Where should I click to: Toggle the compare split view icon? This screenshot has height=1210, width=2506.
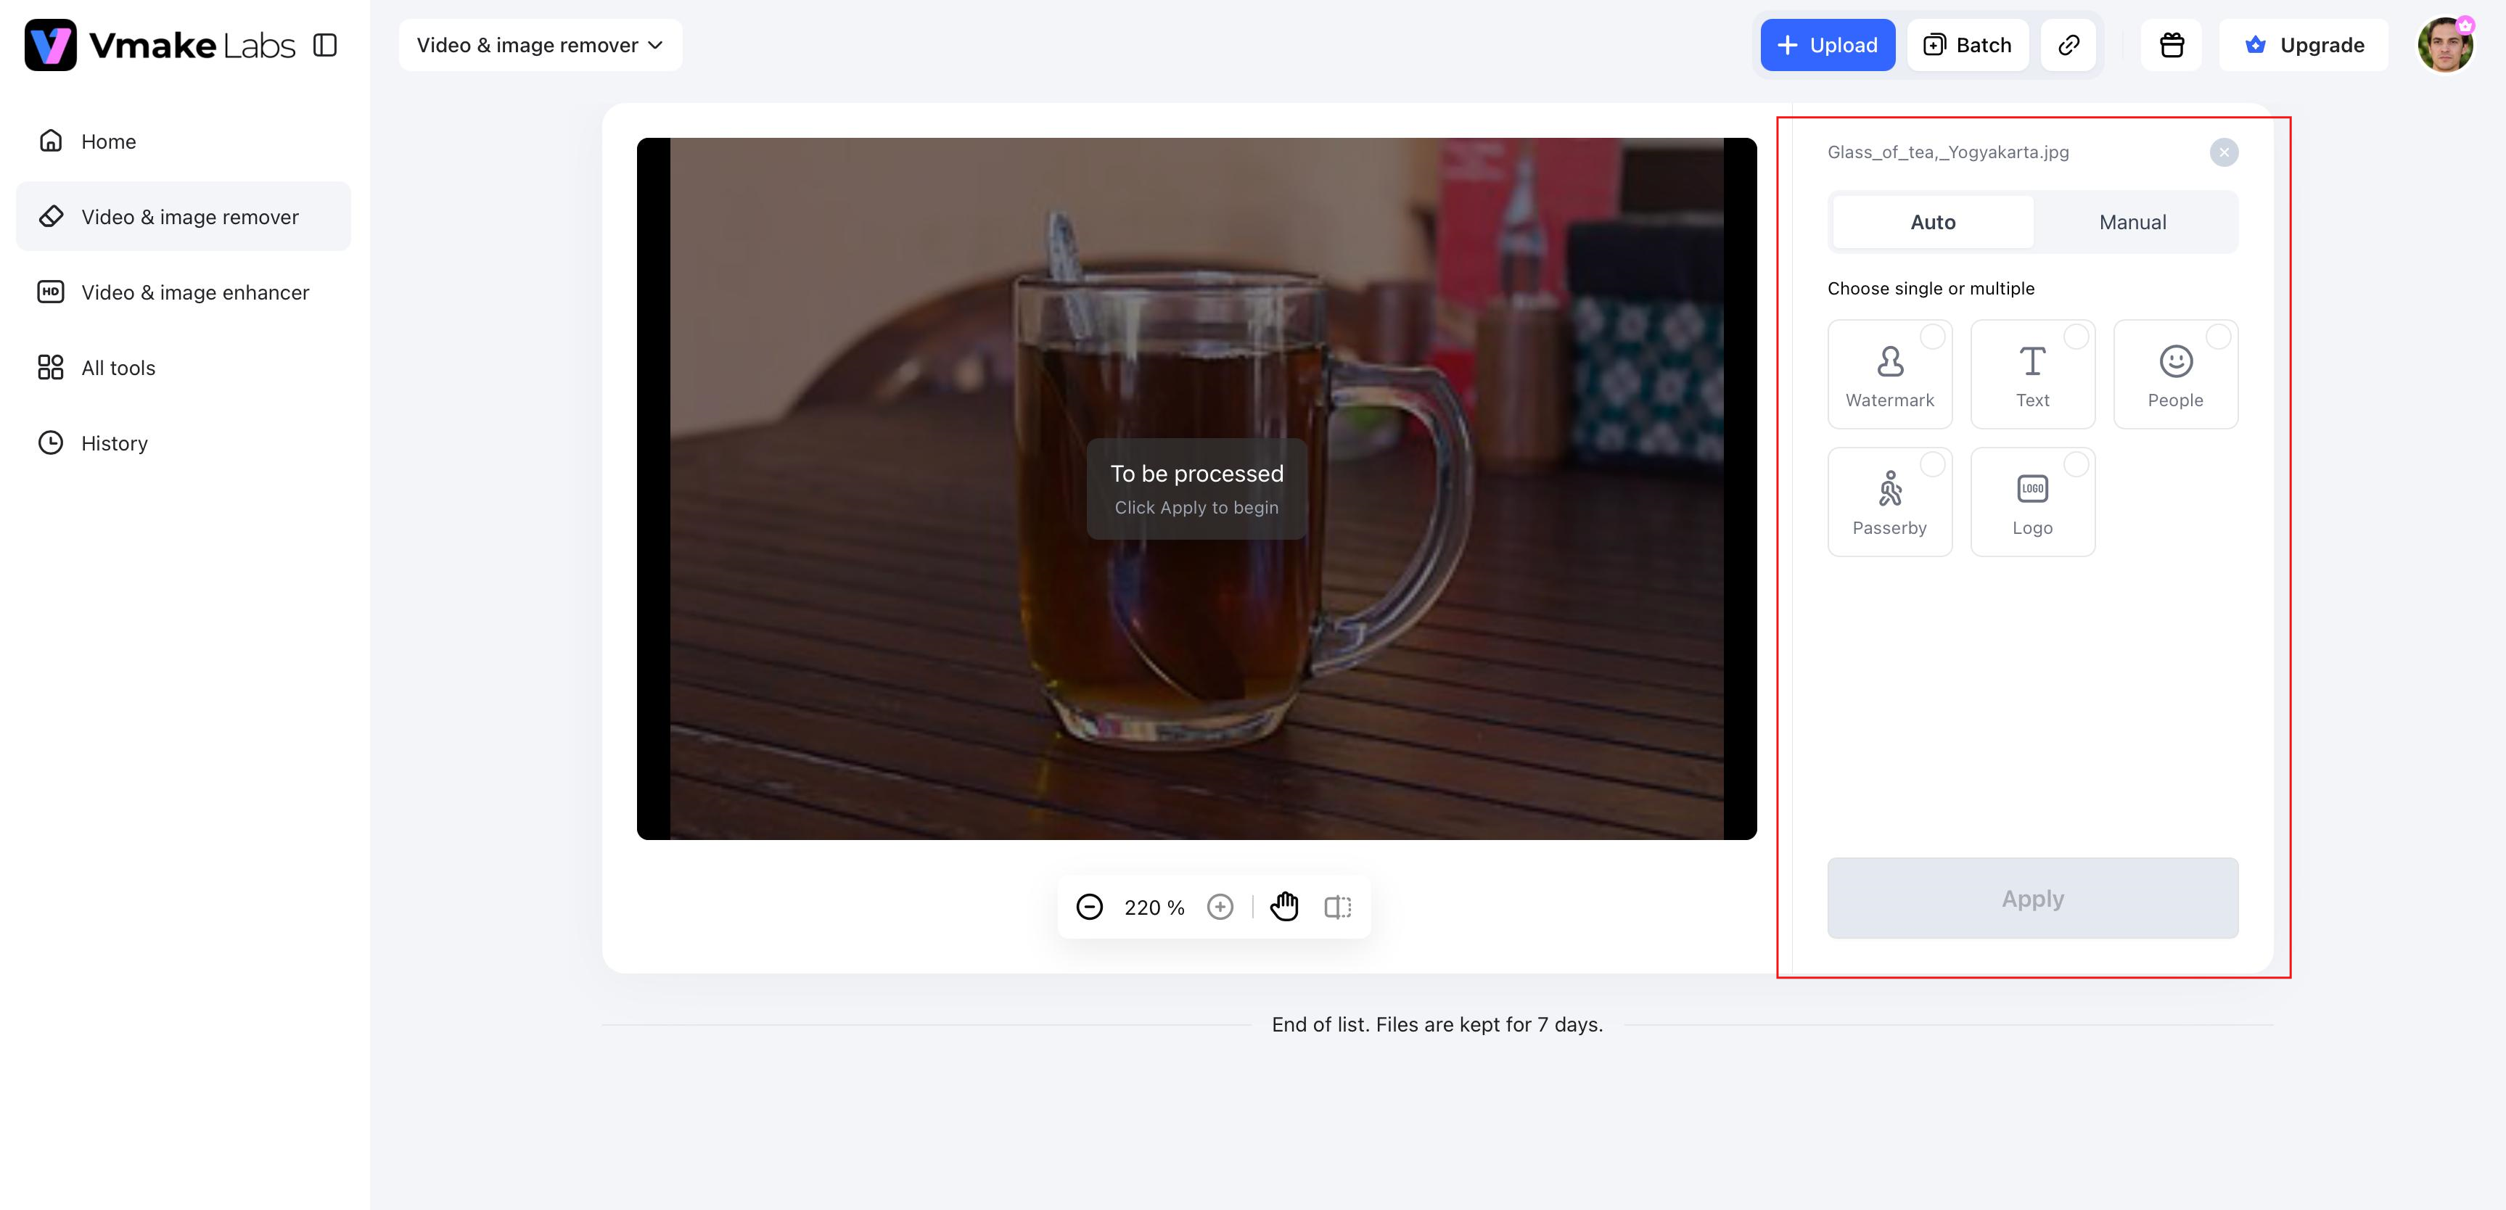coord(1338,907)
